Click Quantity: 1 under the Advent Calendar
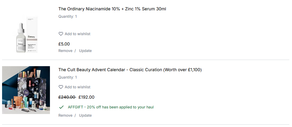This screenshot has height=127, width=292. tap(68, 77)
